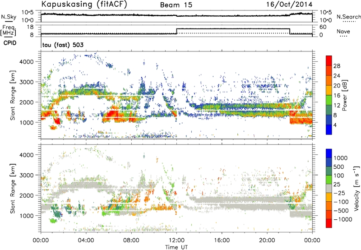Select the Power [dB] color bar title
The image size is (361, 250).
pos(345,95)
